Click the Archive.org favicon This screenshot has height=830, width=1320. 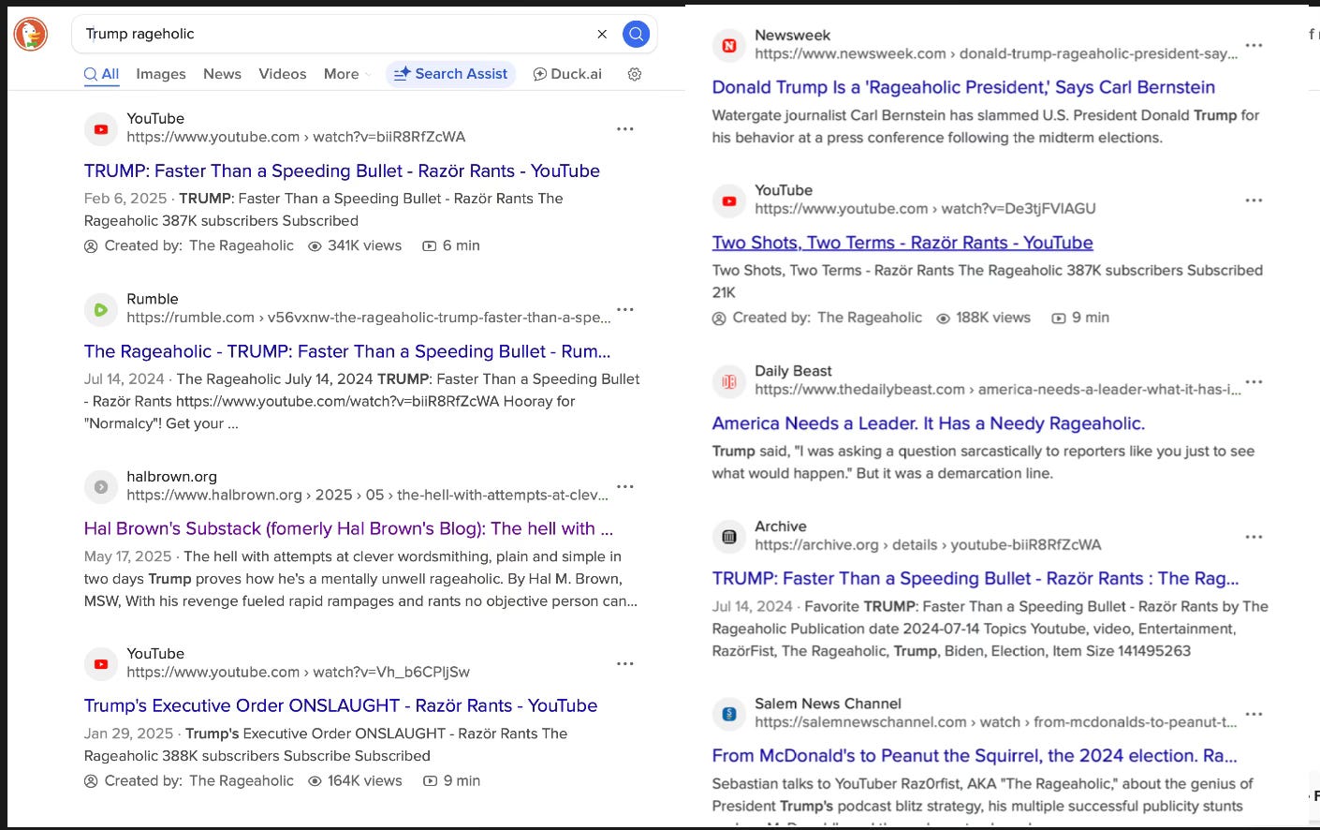pyautogui.click(x=729, y=537)
